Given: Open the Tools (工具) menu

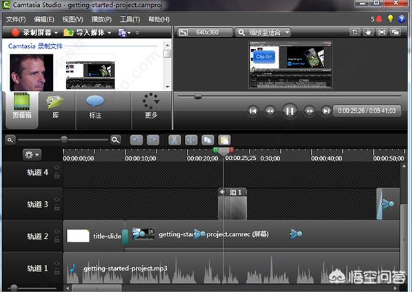Looking at the screenshot, I should tap(130, 19).
